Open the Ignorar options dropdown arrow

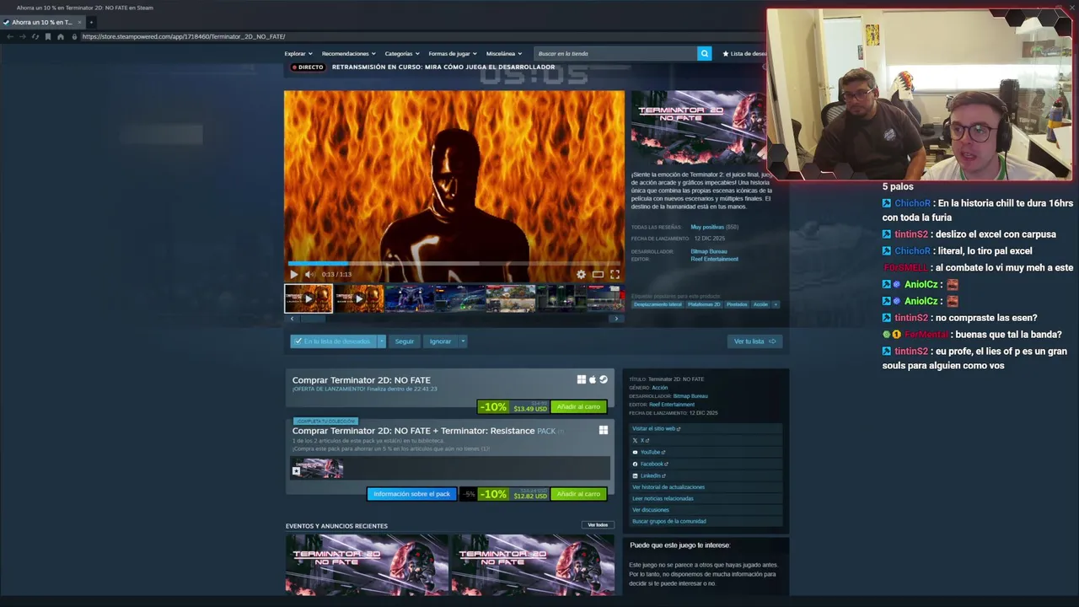[x=463, y=341]
